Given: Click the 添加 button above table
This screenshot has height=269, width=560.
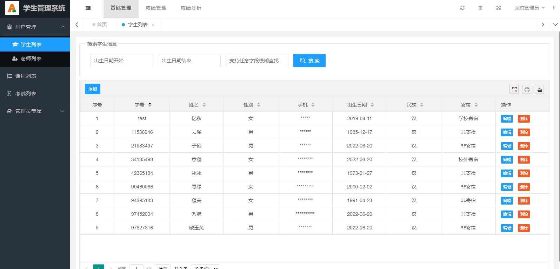Looking at the screenshot, I should [x=93, y=89].
